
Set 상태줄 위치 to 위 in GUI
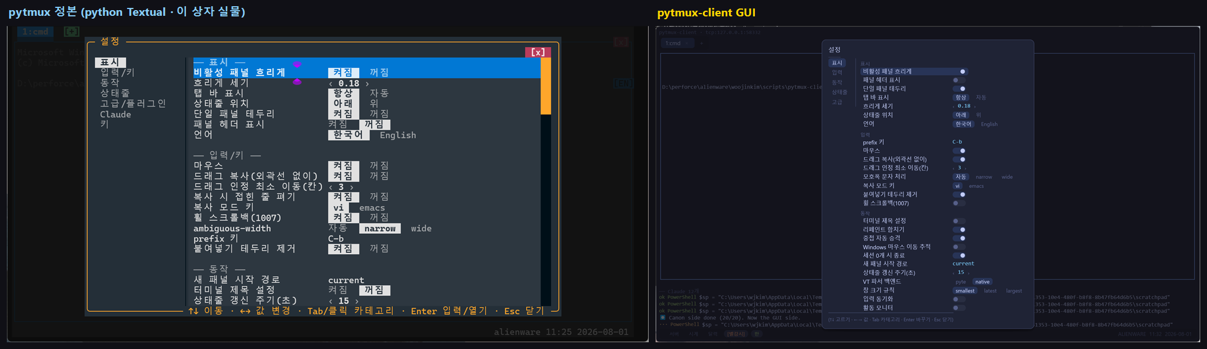point(978,115)
